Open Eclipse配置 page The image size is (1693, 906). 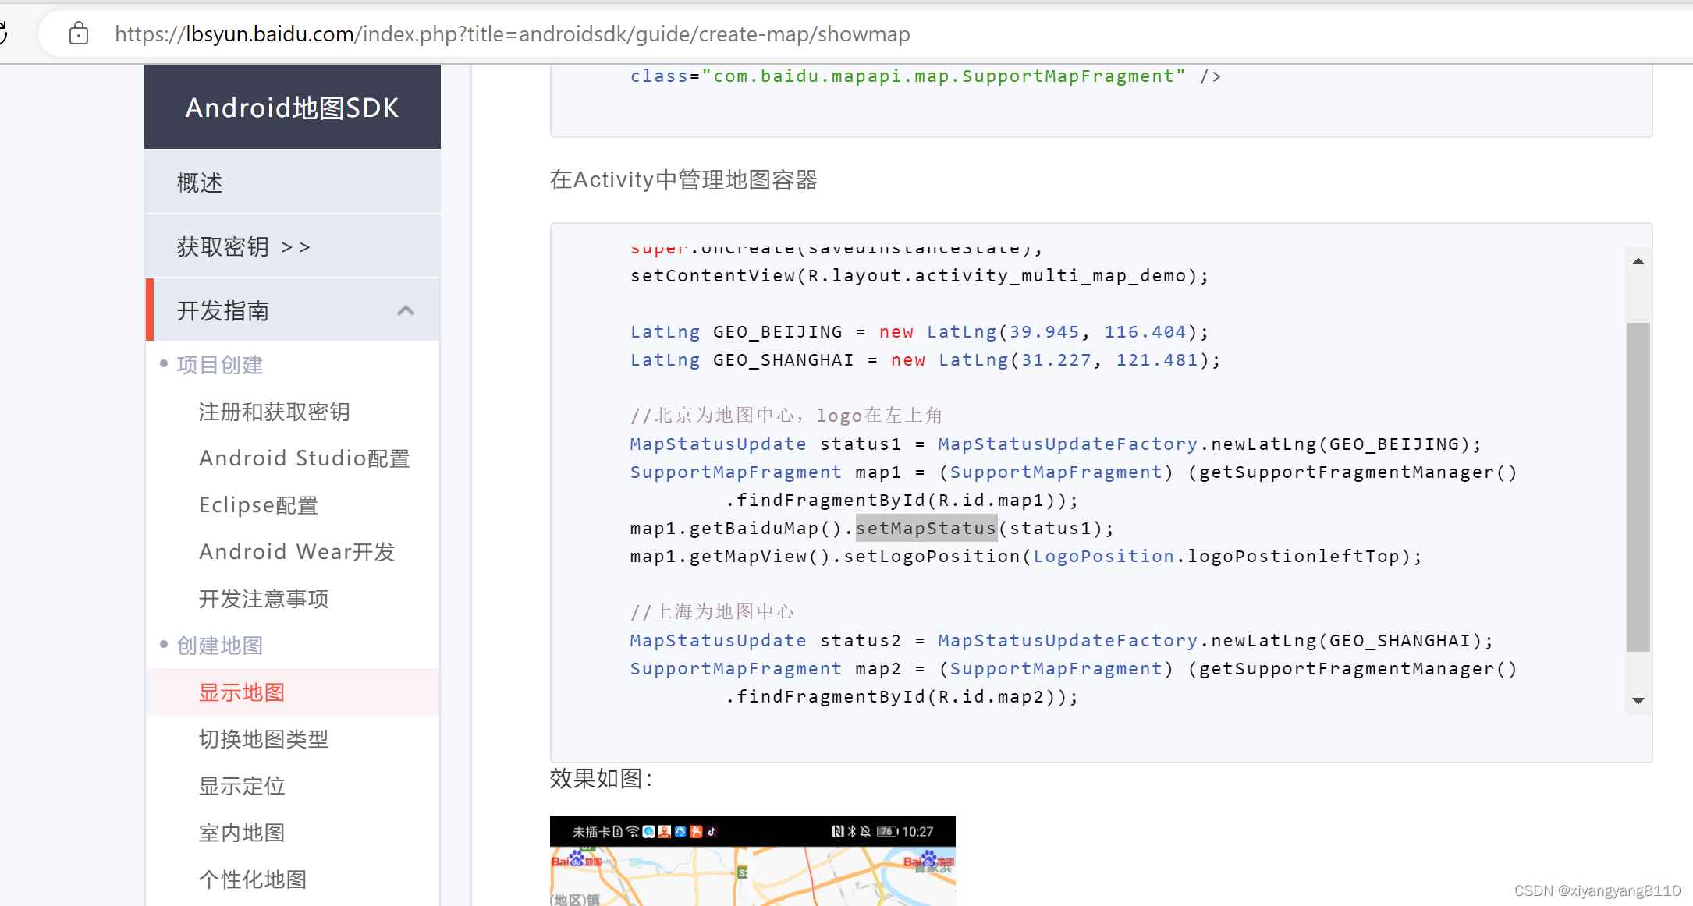(x=258, y=505)
